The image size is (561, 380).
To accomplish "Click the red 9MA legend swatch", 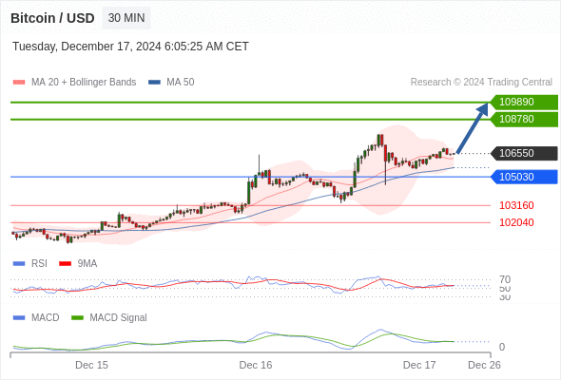I will click(x=65, y=264).
